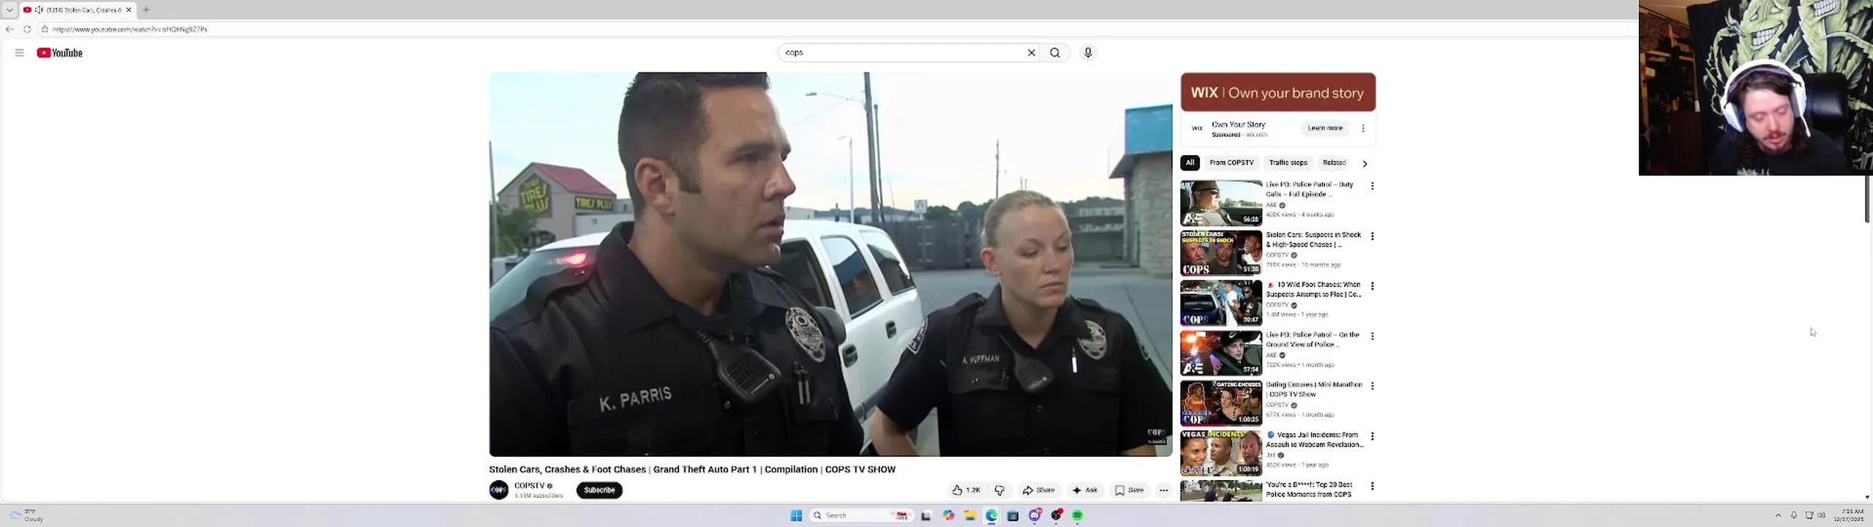Open options for Dating Excuses Mini Marathon
The width and height of the screenshot is (1873, 527).
point(1373,386)
